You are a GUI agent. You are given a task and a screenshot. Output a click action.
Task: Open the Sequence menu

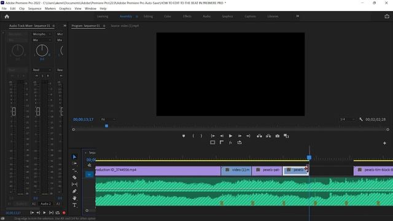coord(34,9)
